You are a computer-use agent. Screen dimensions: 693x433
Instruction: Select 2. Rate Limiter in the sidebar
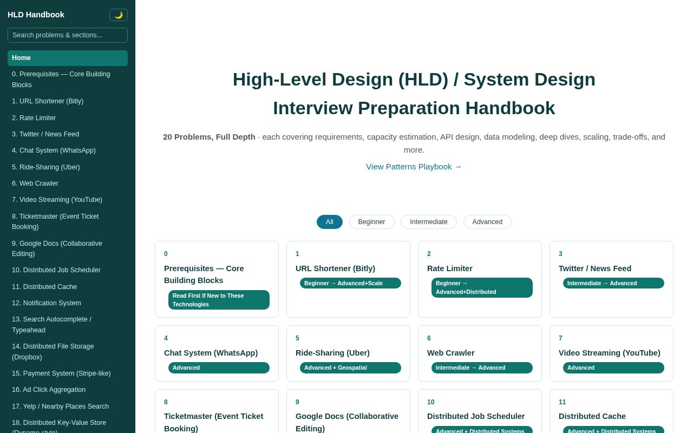coord(68,118)
